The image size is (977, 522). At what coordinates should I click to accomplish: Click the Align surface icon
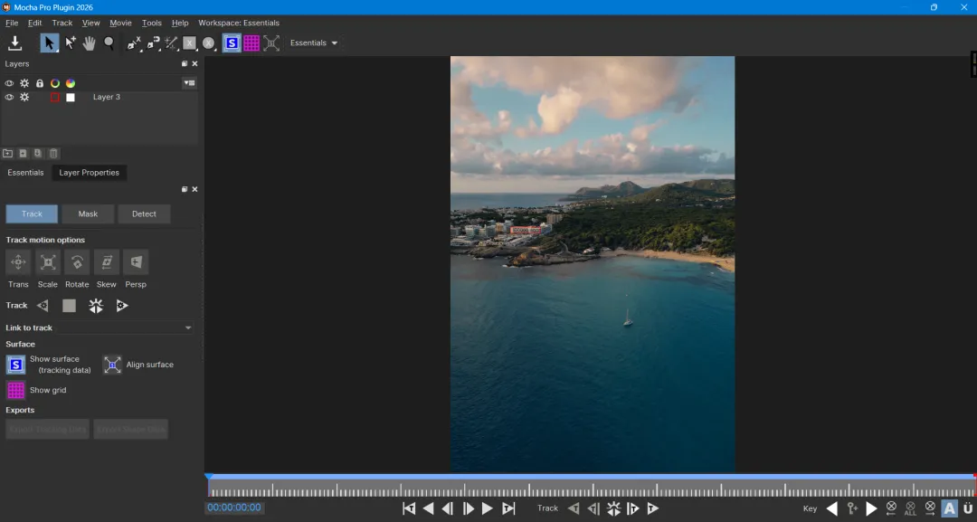112,365
